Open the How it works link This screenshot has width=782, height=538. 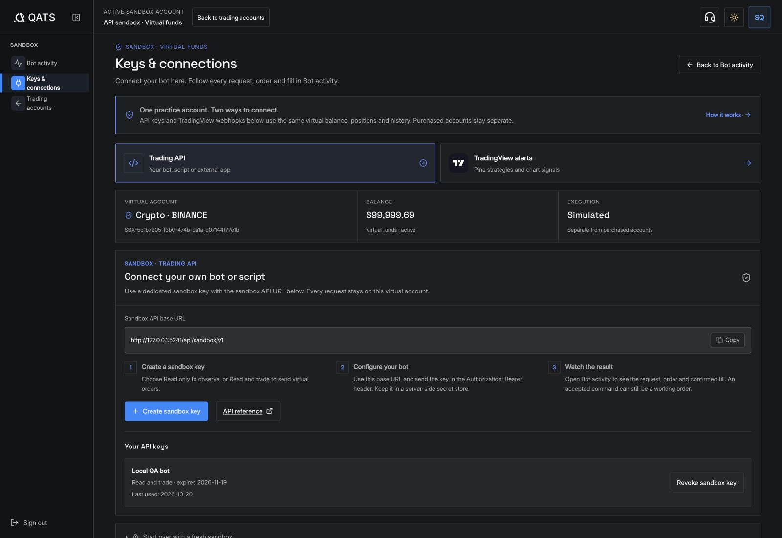[728, 115]
